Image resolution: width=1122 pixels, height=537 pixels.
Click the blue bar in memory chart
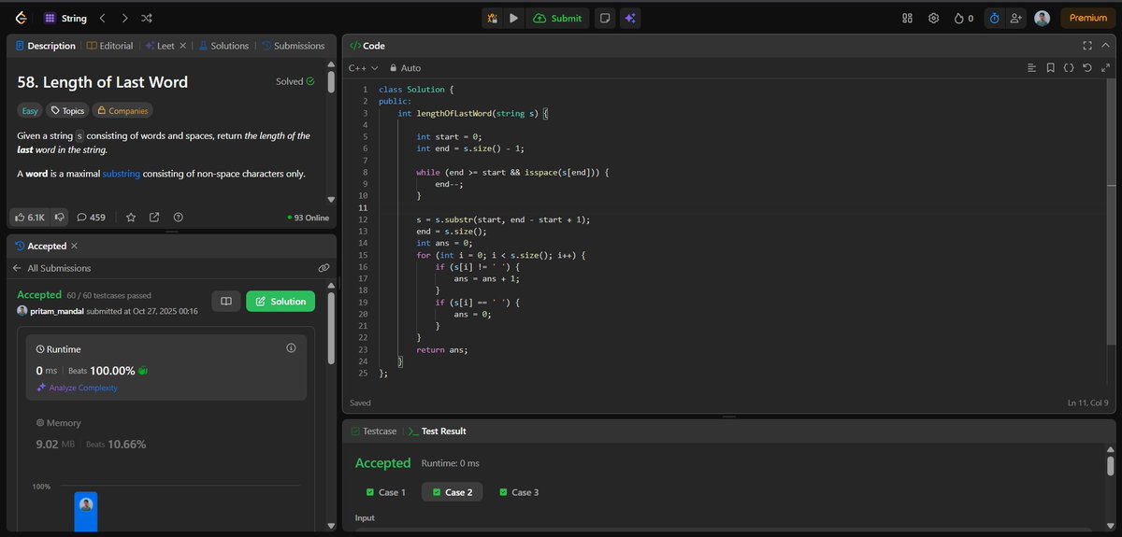tap(86, 512)
